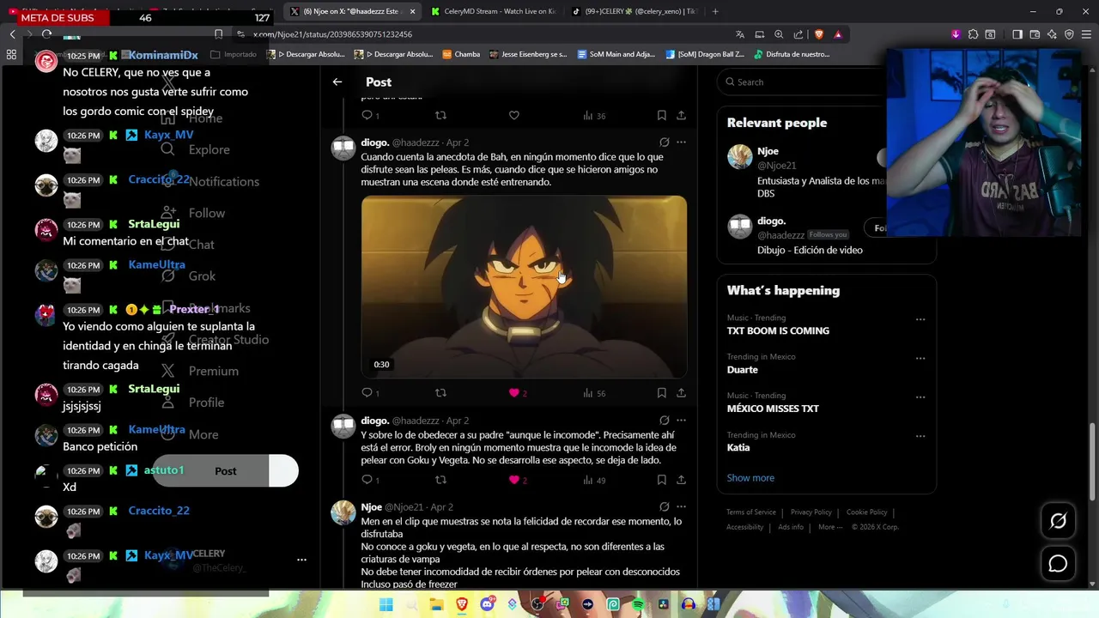The width and height of the screenshot is (1099, 618).
Task: Click the white Post compose button
Action: (x=225, y=471)
